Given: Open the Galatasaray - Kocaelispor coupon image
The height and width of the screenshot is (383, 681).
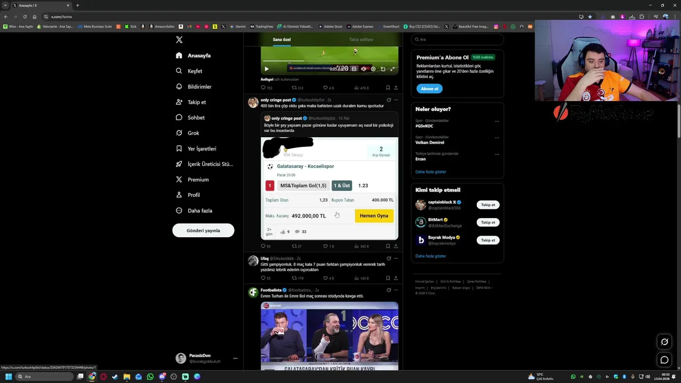Looking at the screenshot, I should pyautogui.click(x=329, y=188).
